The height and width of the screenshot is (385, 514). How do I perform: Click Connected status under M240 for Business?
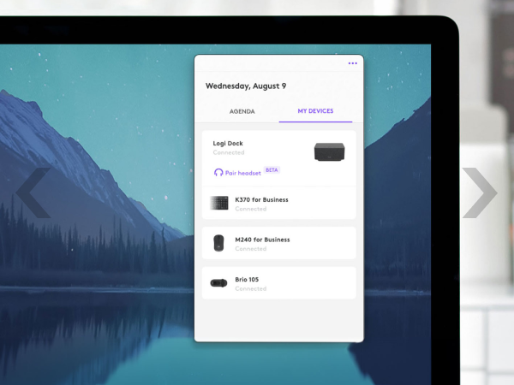pos(251,249)
